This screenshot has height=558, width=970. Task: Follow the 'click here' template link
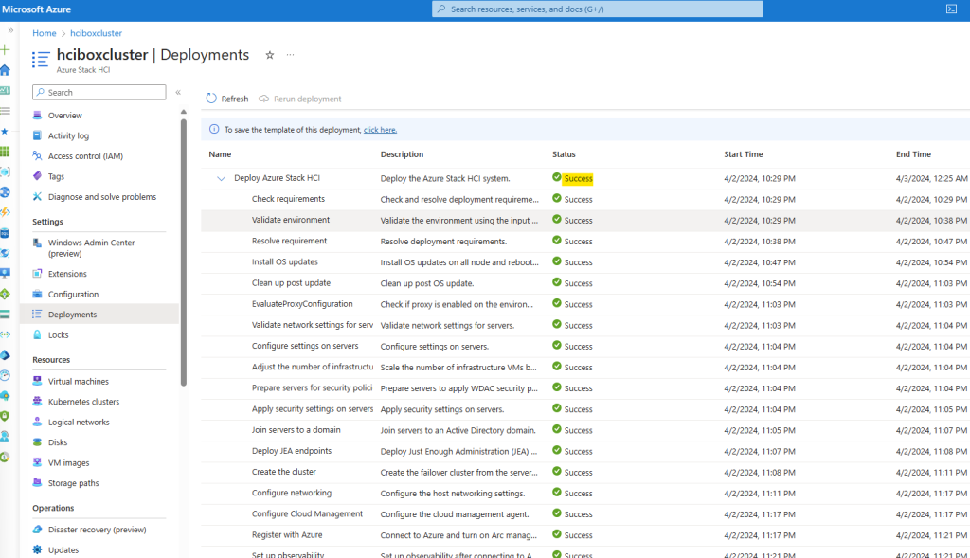[x=380, y=130]
